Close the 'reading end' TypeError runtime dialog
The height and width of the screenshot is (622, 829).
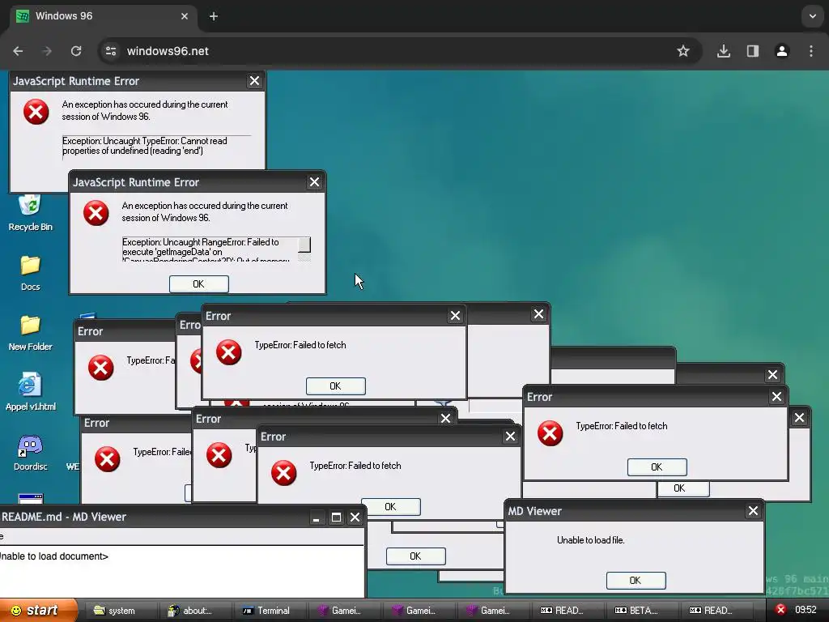point(254,81)
